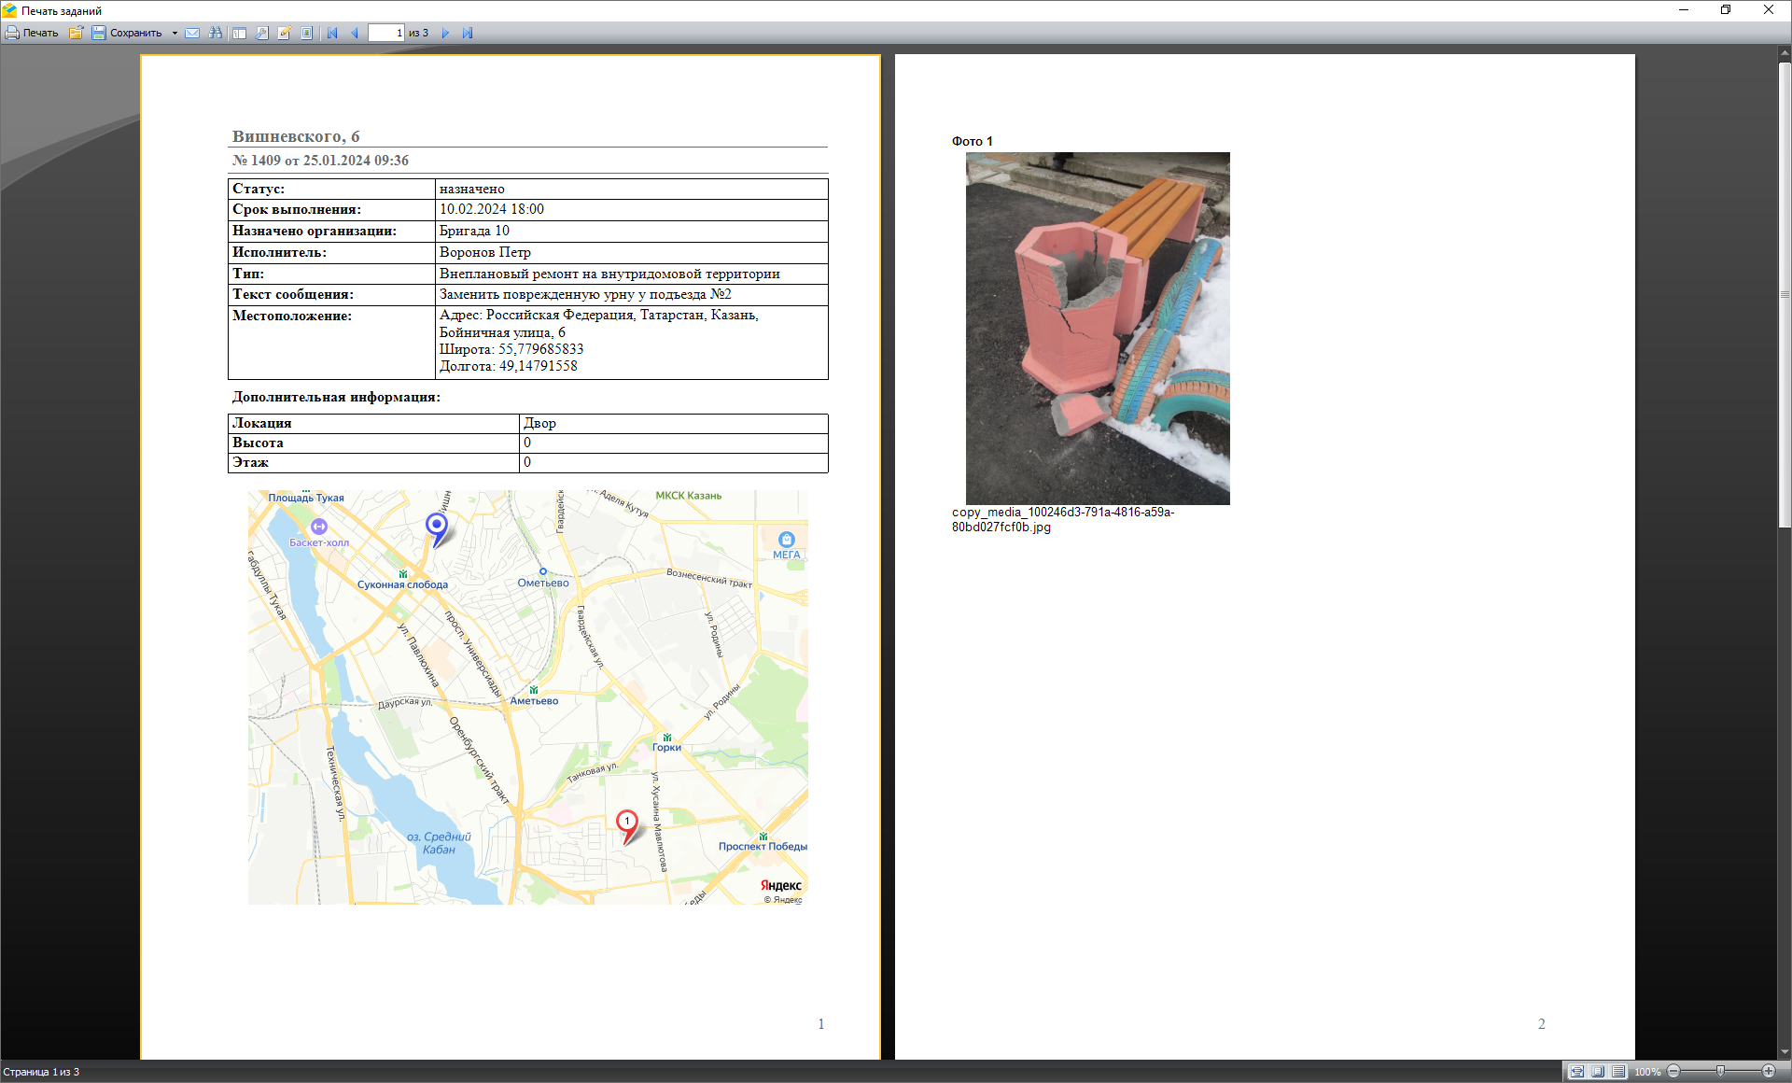Image resolution: width=1792 pixels, height=1083 pixels.
Task: Go to the first page
Action: 332,33
